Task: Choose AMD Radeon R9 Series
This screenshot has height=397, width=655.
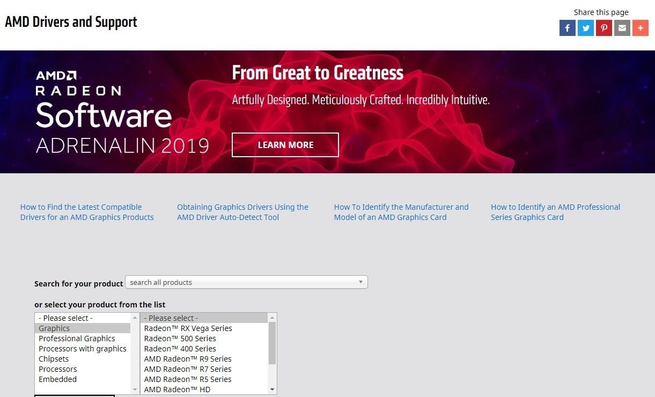Action: (x=204, y=359)
